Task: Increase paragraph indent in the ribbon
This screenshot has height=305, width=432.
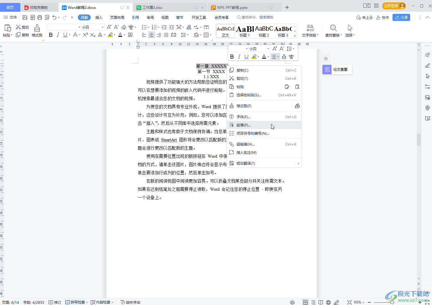Action: 172,27
